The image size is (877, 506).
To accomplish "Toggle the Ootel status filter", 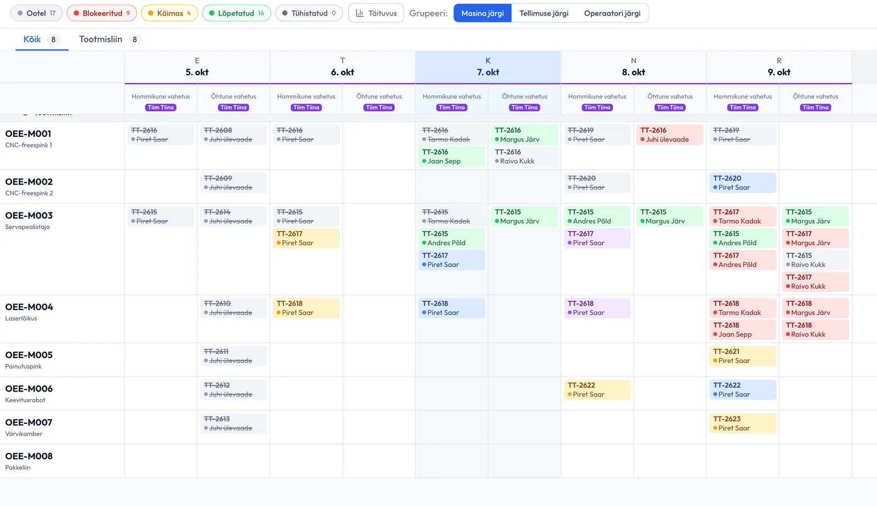I will click(x=37, y=13).
